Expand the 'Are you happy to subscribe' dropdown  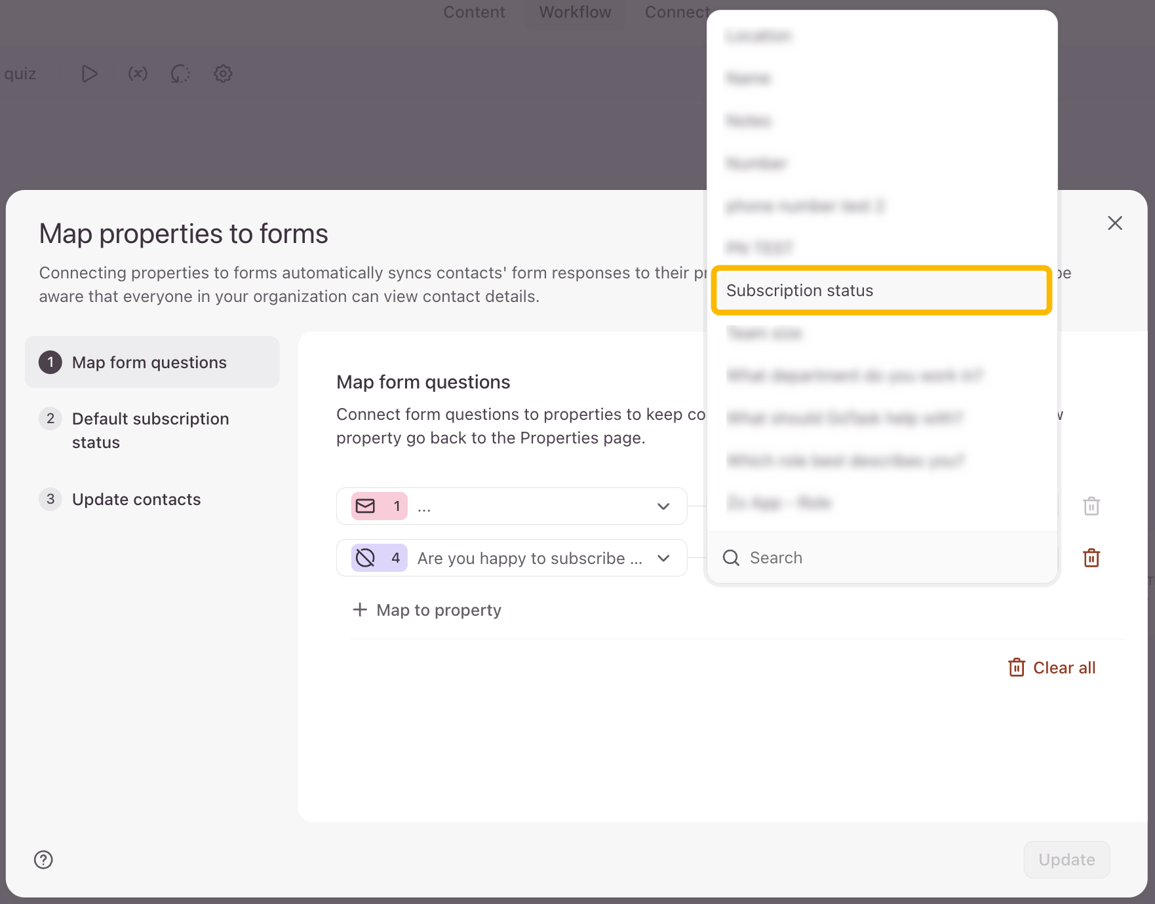click(663, 558)
